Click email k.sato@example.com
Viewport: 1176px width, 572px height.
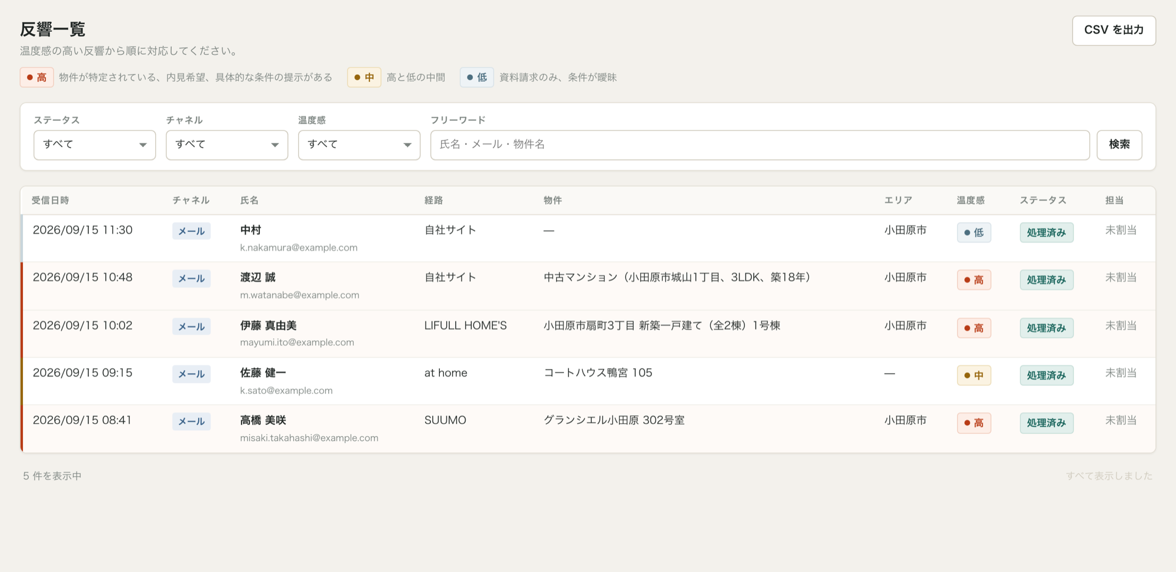(286, 390)
